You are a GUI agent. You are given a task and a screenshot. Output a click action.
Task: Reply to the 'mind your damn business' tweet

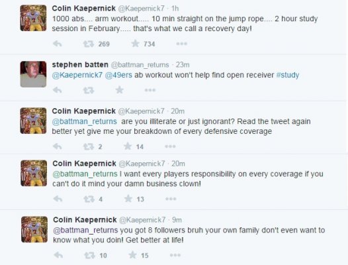click(x=58, y=199)
